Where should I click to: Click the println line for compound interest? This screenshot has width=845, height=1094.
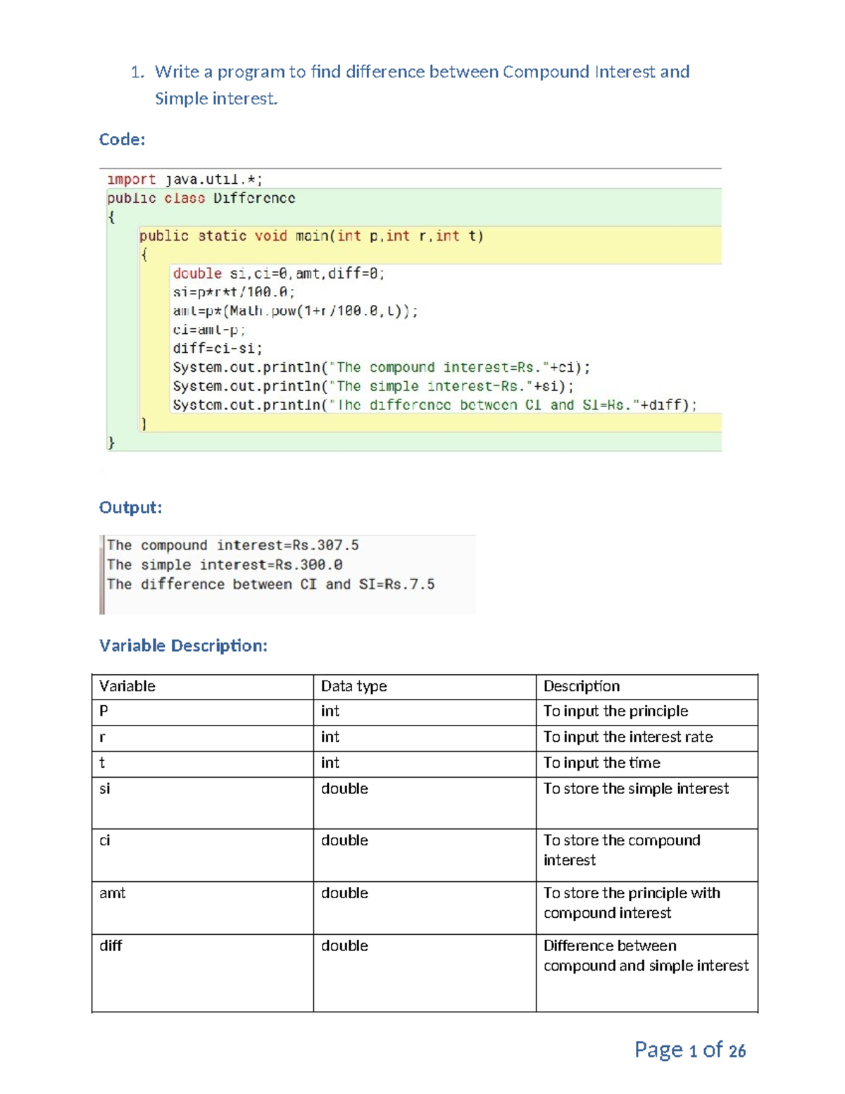[x=382, y=368]
